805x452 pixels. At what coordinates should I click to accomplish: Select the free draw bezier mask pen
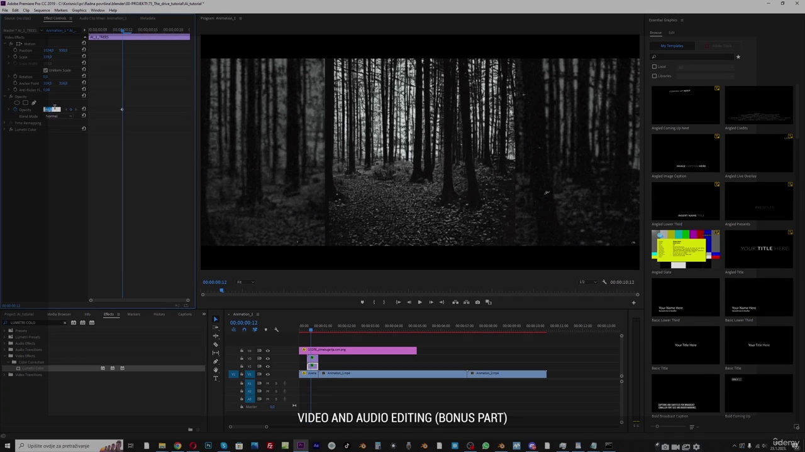tap(33, 103)
